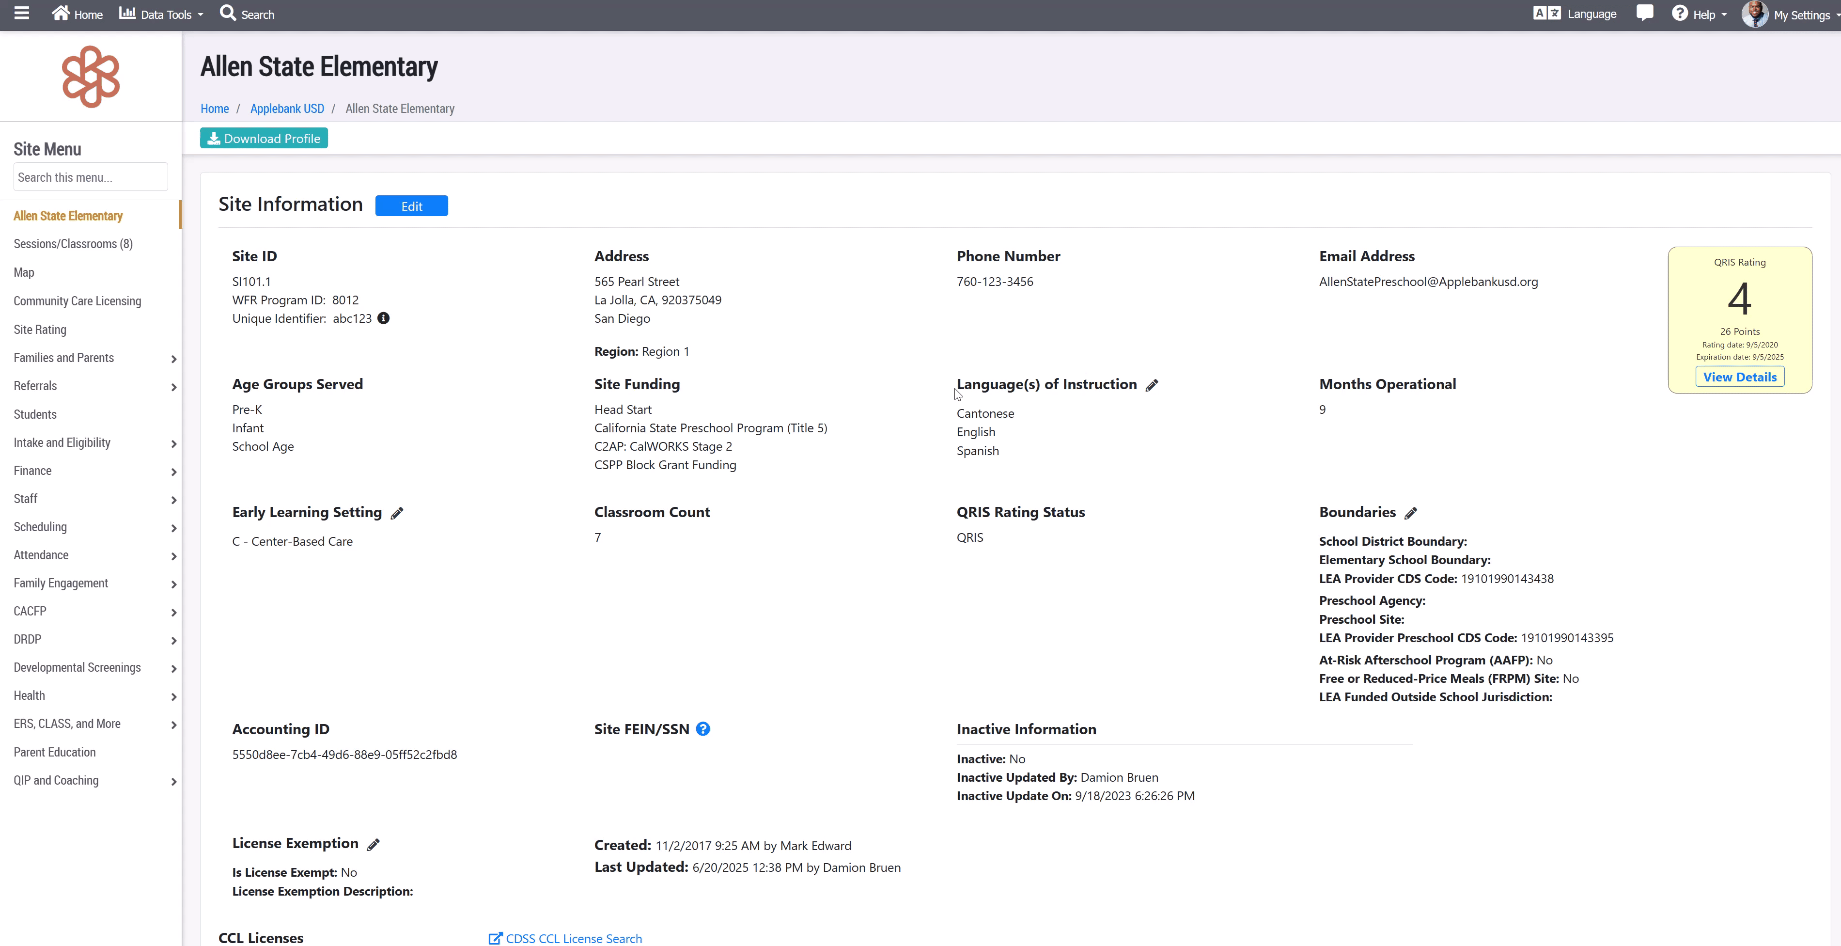Screen dimensions: 1841x946
Task: Open the Data Tools dropdown
Action: pyautogui.click(x=161, y=15)
